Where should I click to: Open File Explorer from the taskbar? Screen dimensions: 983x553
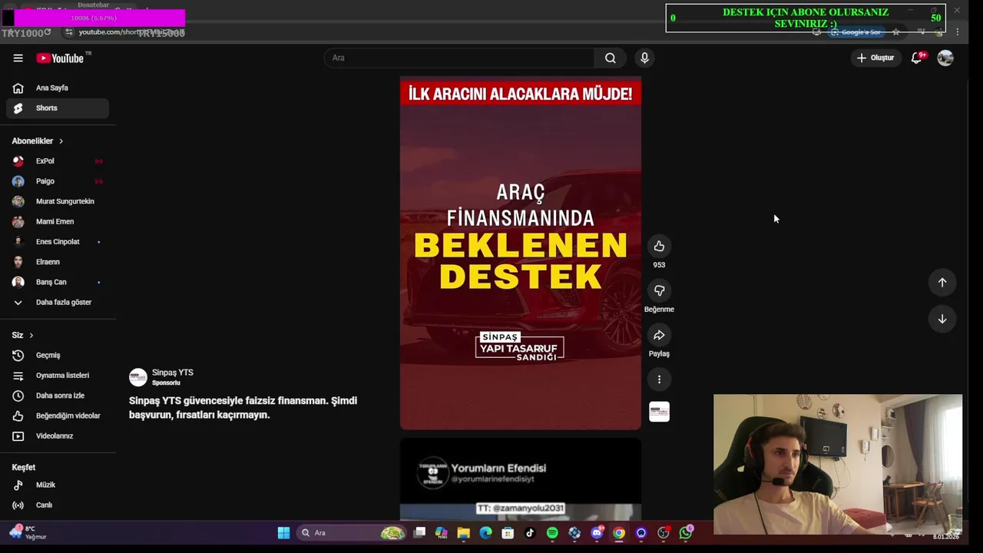point(463,532)
